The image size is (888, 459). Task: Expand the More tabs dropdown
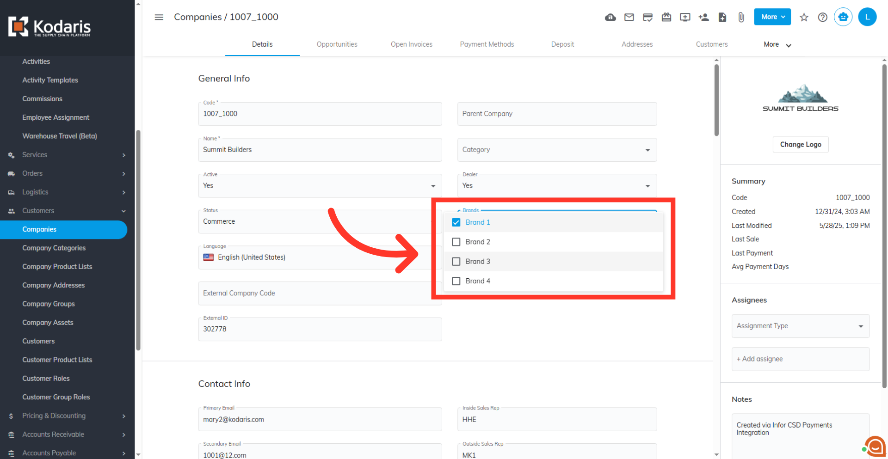point(777,45)
